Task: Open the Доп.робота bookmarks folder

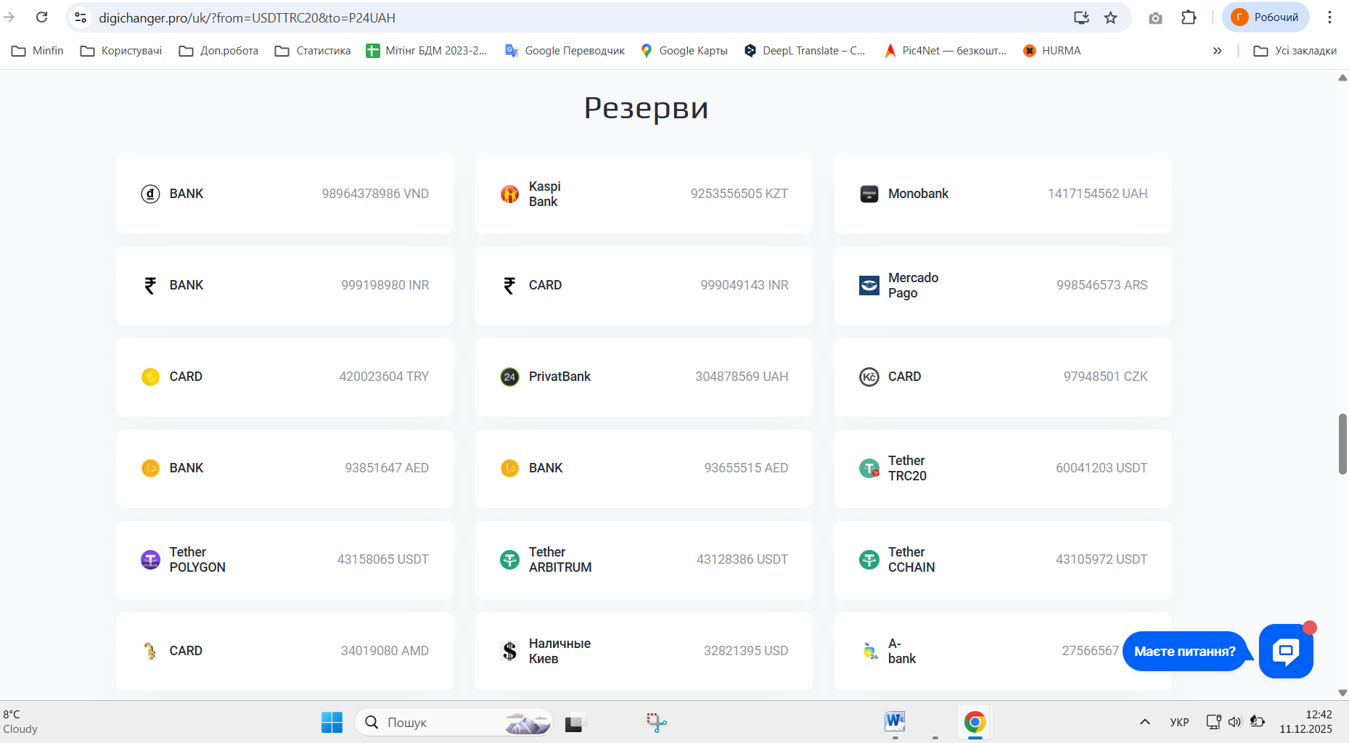Action: [218, 51]
